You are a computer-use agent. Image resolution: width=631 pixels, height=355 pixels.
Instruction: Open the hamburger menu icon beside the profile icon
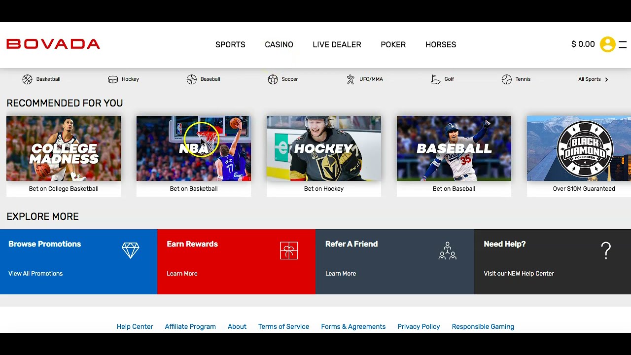[x=623, y=44]
